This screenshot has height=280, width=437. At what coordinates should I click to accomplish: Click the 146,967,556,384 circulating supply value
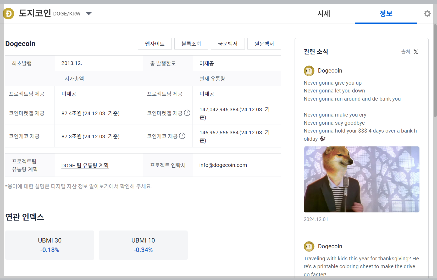point(235,136)
